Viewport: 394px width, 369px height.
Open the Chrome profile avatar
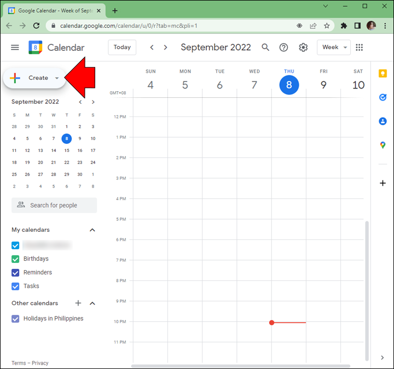[x=372, y=26]
